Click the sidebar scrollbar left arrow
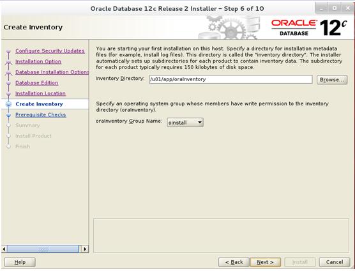This screenshot has width=355, height=271. [x=4, y=249]
